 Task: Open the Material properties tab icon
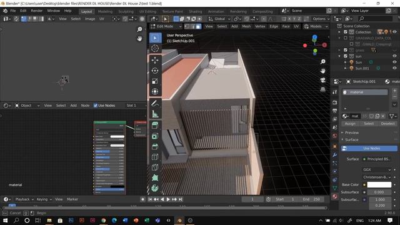335,196
